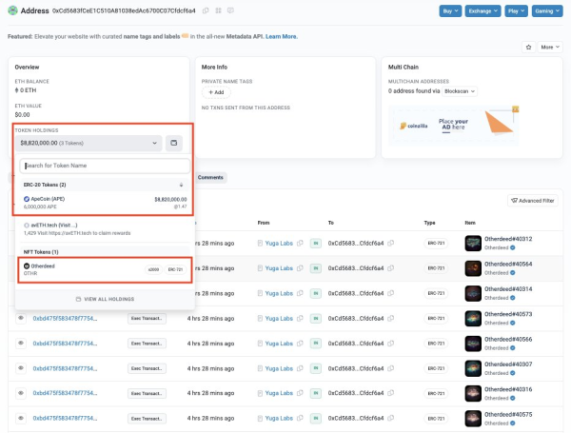Expand the More options dropdown
This screenshot has width=571, height=433.
(550, 47)
